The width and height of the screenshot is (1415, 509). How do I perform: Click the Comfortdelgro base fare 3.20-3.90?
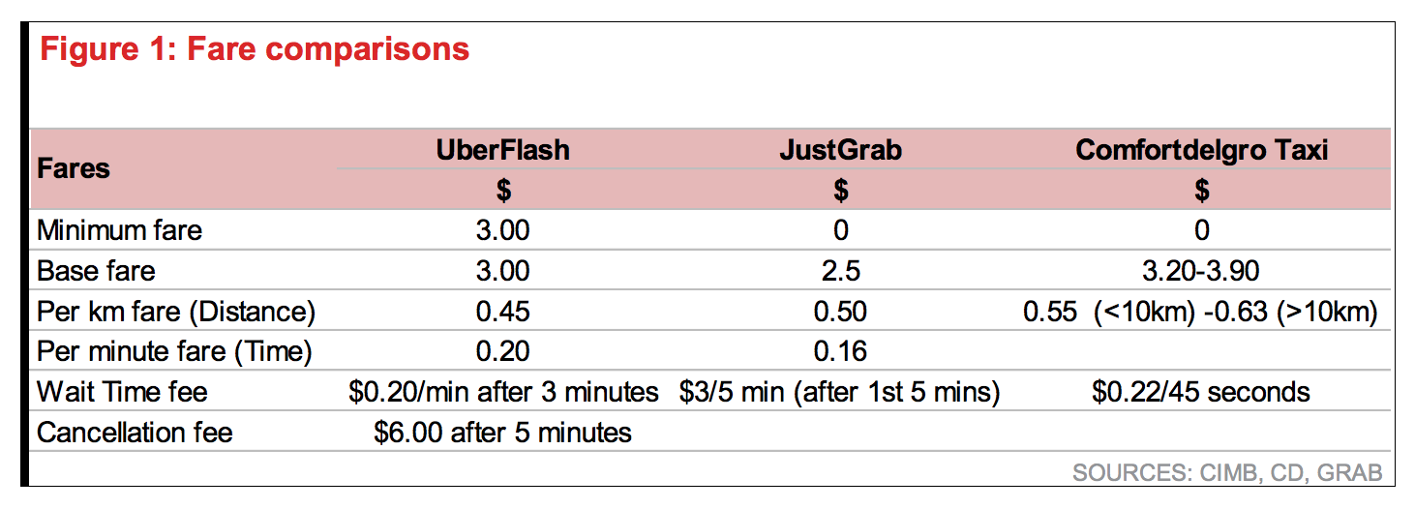click(1201, 270)
